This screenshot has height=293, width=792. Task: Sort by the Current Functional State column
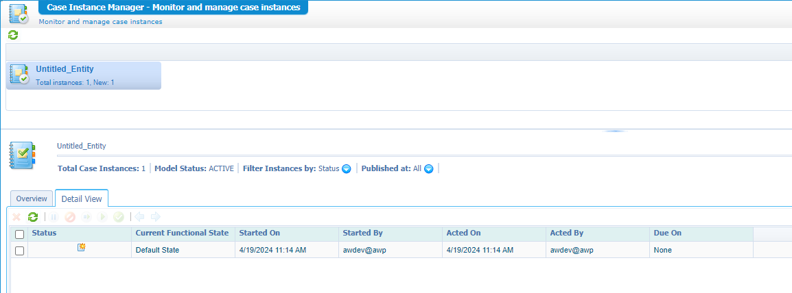click(183, 233)
